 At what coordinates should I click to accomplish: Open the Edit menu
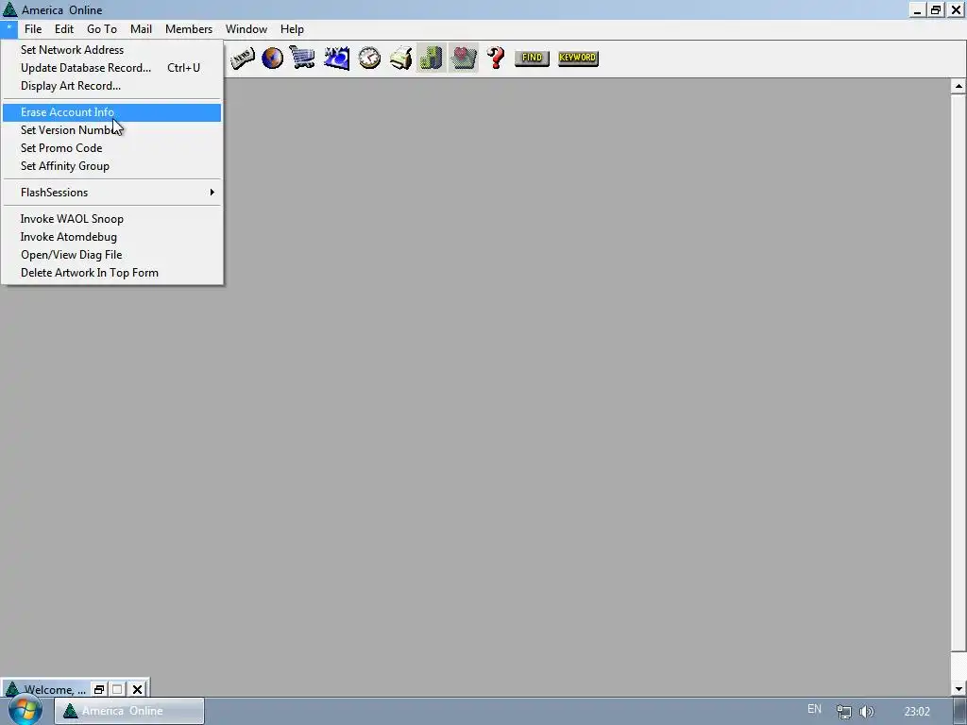pos(63,29)
